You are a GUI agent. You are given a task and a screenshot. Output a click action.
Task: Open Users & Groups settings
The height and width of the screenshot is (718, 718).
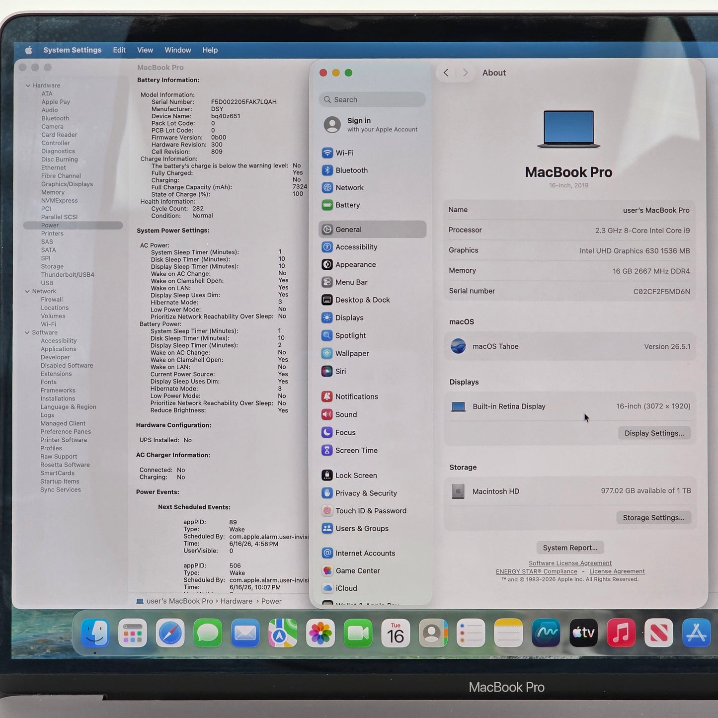(373, 528)
